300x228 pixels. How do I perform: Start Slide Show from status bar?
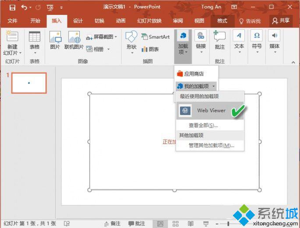pos(206,224)
